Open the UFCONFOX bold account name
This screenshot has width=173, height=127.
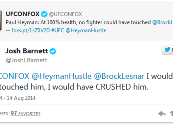tap(22, 14)
